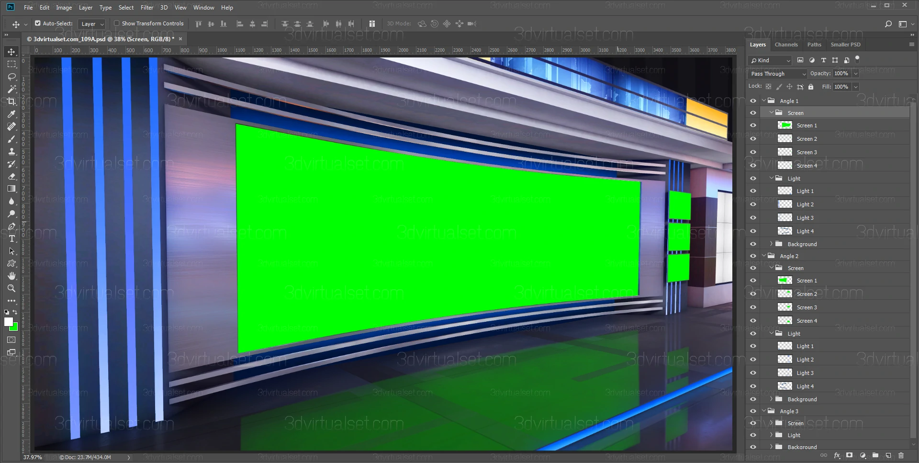Click the lock all layers padlock icon
The height and width of the screenshot is (463, 919).
pos(811,87)
